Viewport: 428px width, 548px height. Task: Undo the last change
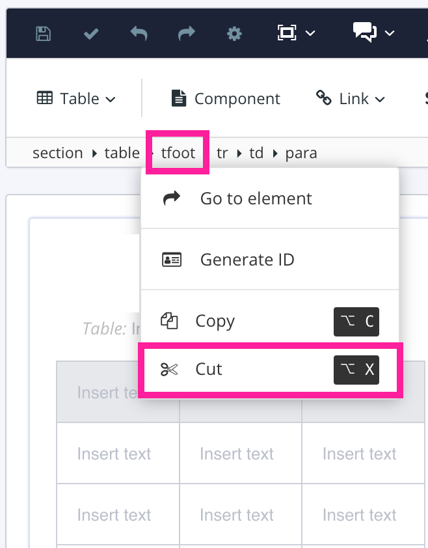pyautogui.click(x=139, y=33)
